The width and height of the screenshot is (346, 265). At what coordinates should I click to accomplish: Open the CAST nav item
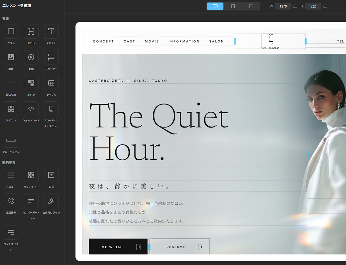tap(129, 41)
